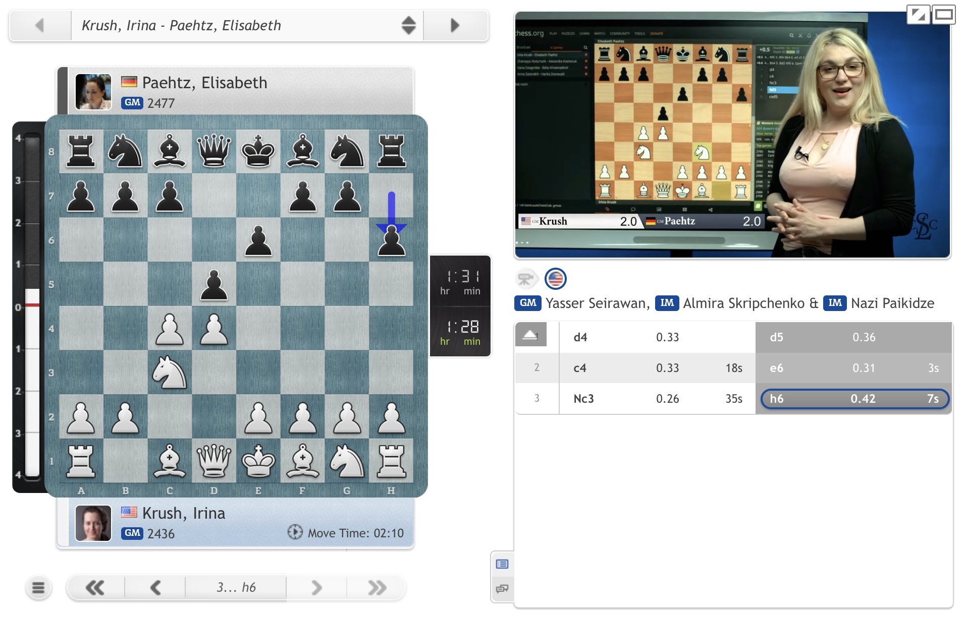Image resolution: width=965 pixels, height=619 pixels.
Task: Open the hamburger menu below the board
Action: click(x=38, y=587)
